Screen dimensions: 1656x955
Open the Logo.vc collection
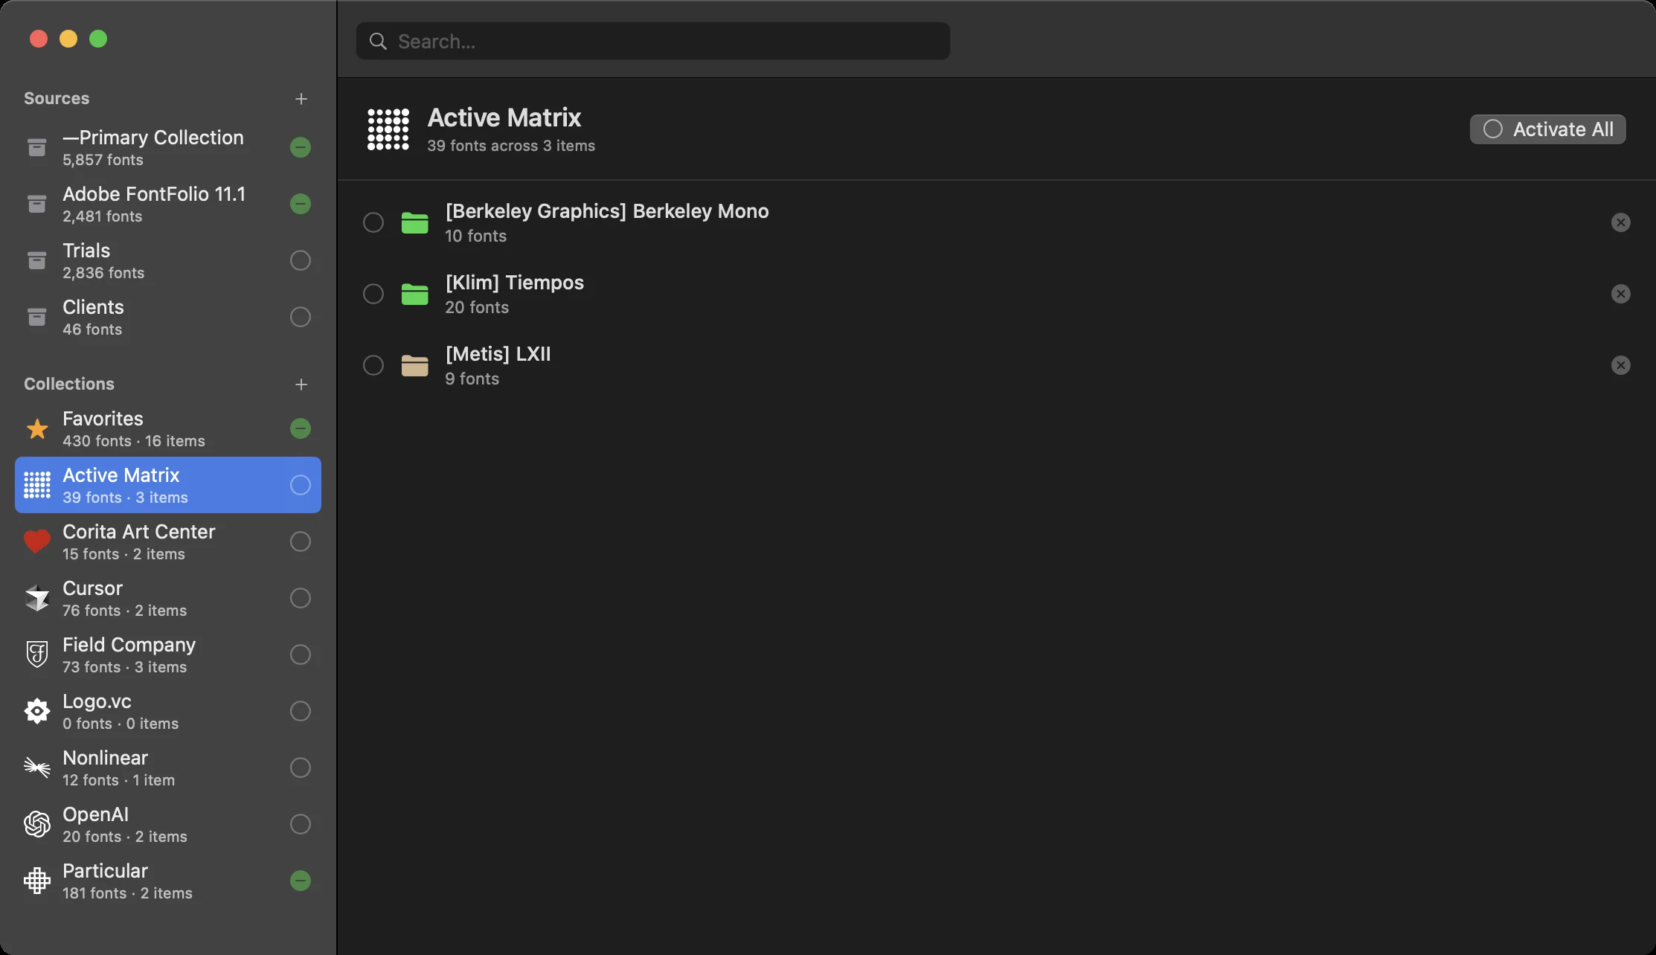pos(168,711)
